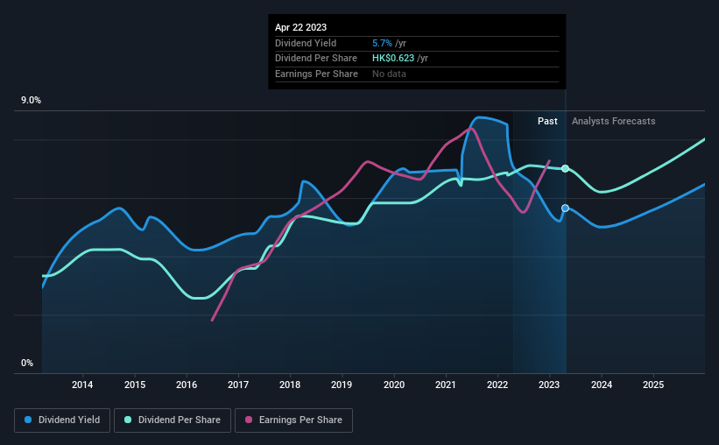Select the blue Dividend Yield data point marker
The image size is (719, 445).
[x=566, y=208]
